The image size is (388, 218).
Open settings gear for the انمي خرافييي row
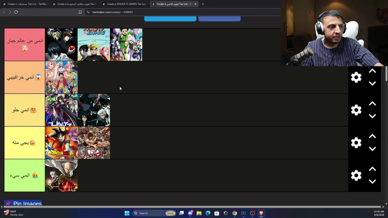pyautogui.click(x=356, y=78)
